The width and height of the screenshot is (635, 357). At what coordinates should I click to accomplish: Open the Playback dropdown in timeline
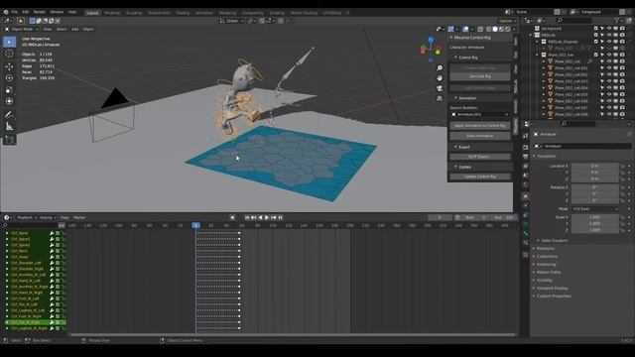27,218
